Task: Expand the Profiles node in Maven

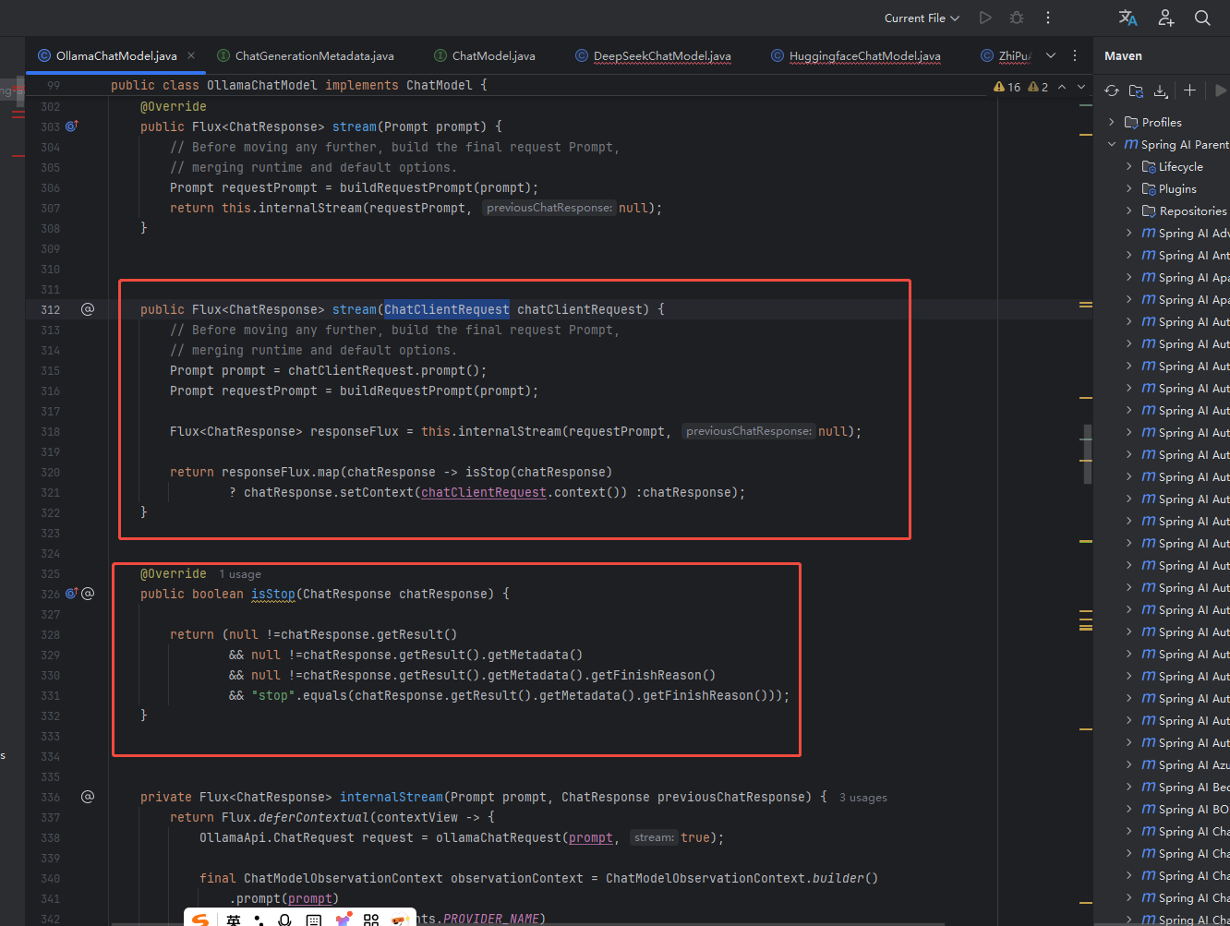Action: click(1112, 122)
